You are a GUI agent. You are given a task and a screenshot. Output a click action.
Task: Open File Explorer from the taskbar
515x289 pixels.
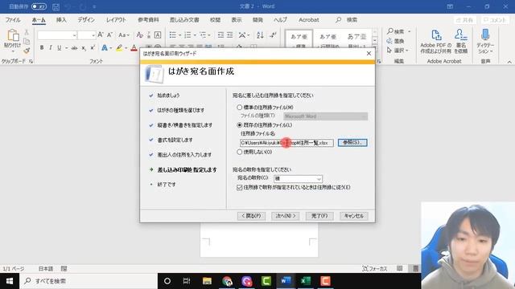click(207, 281)
